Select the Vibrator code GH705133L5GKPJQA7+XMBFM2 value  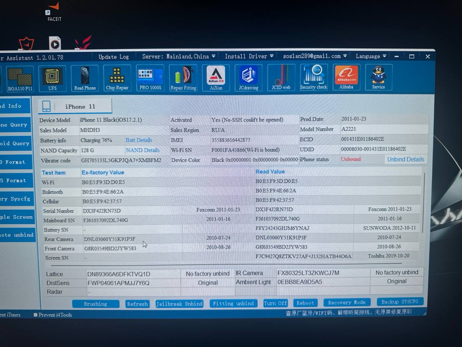121,160
